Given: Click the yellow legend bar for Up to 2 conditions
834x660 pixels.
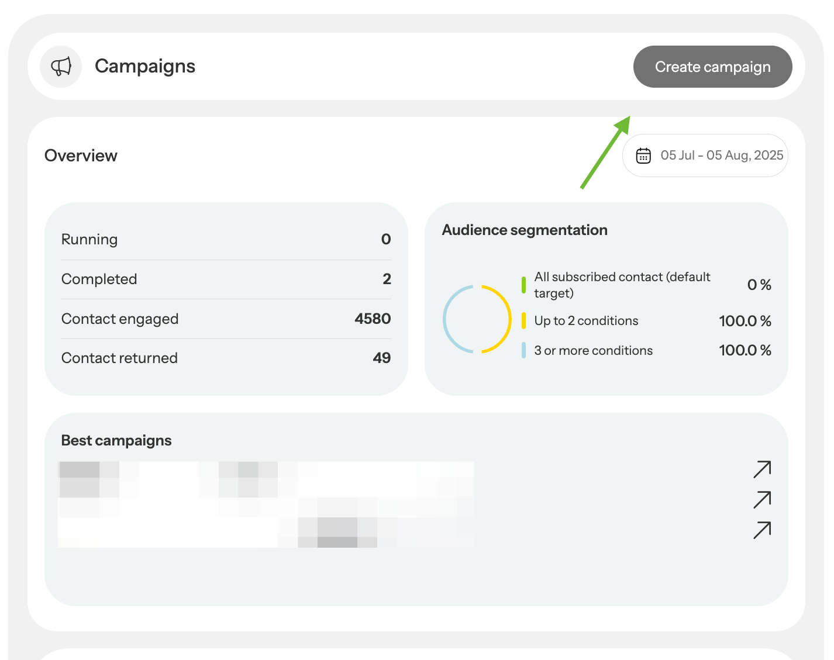Looking at the screenshot, I should click(x=523, y=320).
